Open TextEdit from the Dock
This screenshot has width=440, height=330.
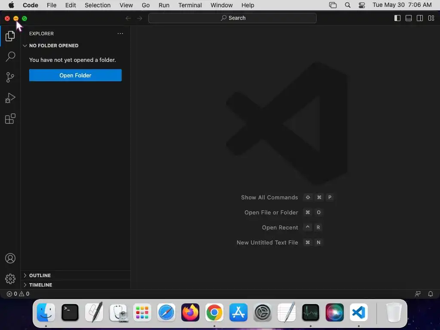(287, 312)
